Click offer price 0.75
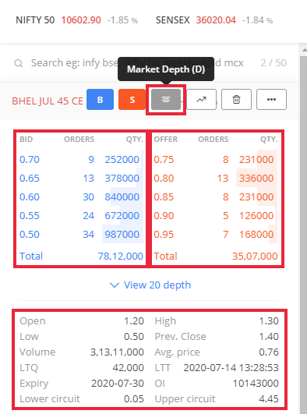The width and height of the screenshot is (307, 414). [164, 160]
